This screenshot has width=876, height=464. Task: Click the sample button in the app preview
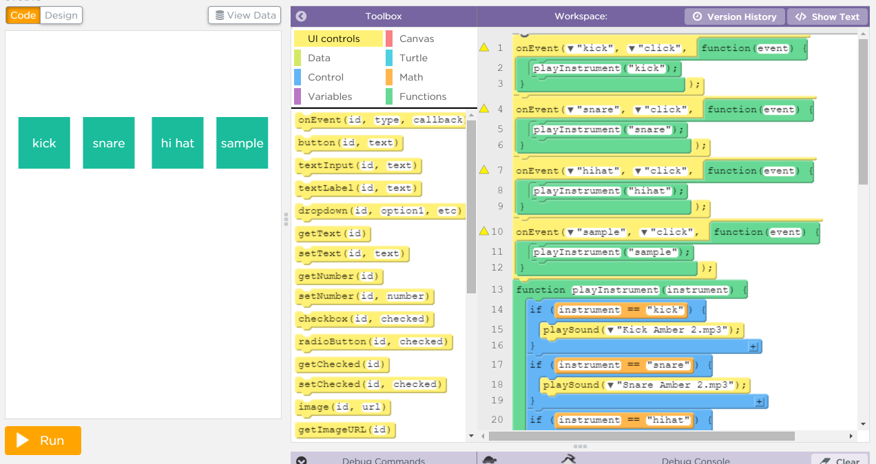click(x=242, y=143)
